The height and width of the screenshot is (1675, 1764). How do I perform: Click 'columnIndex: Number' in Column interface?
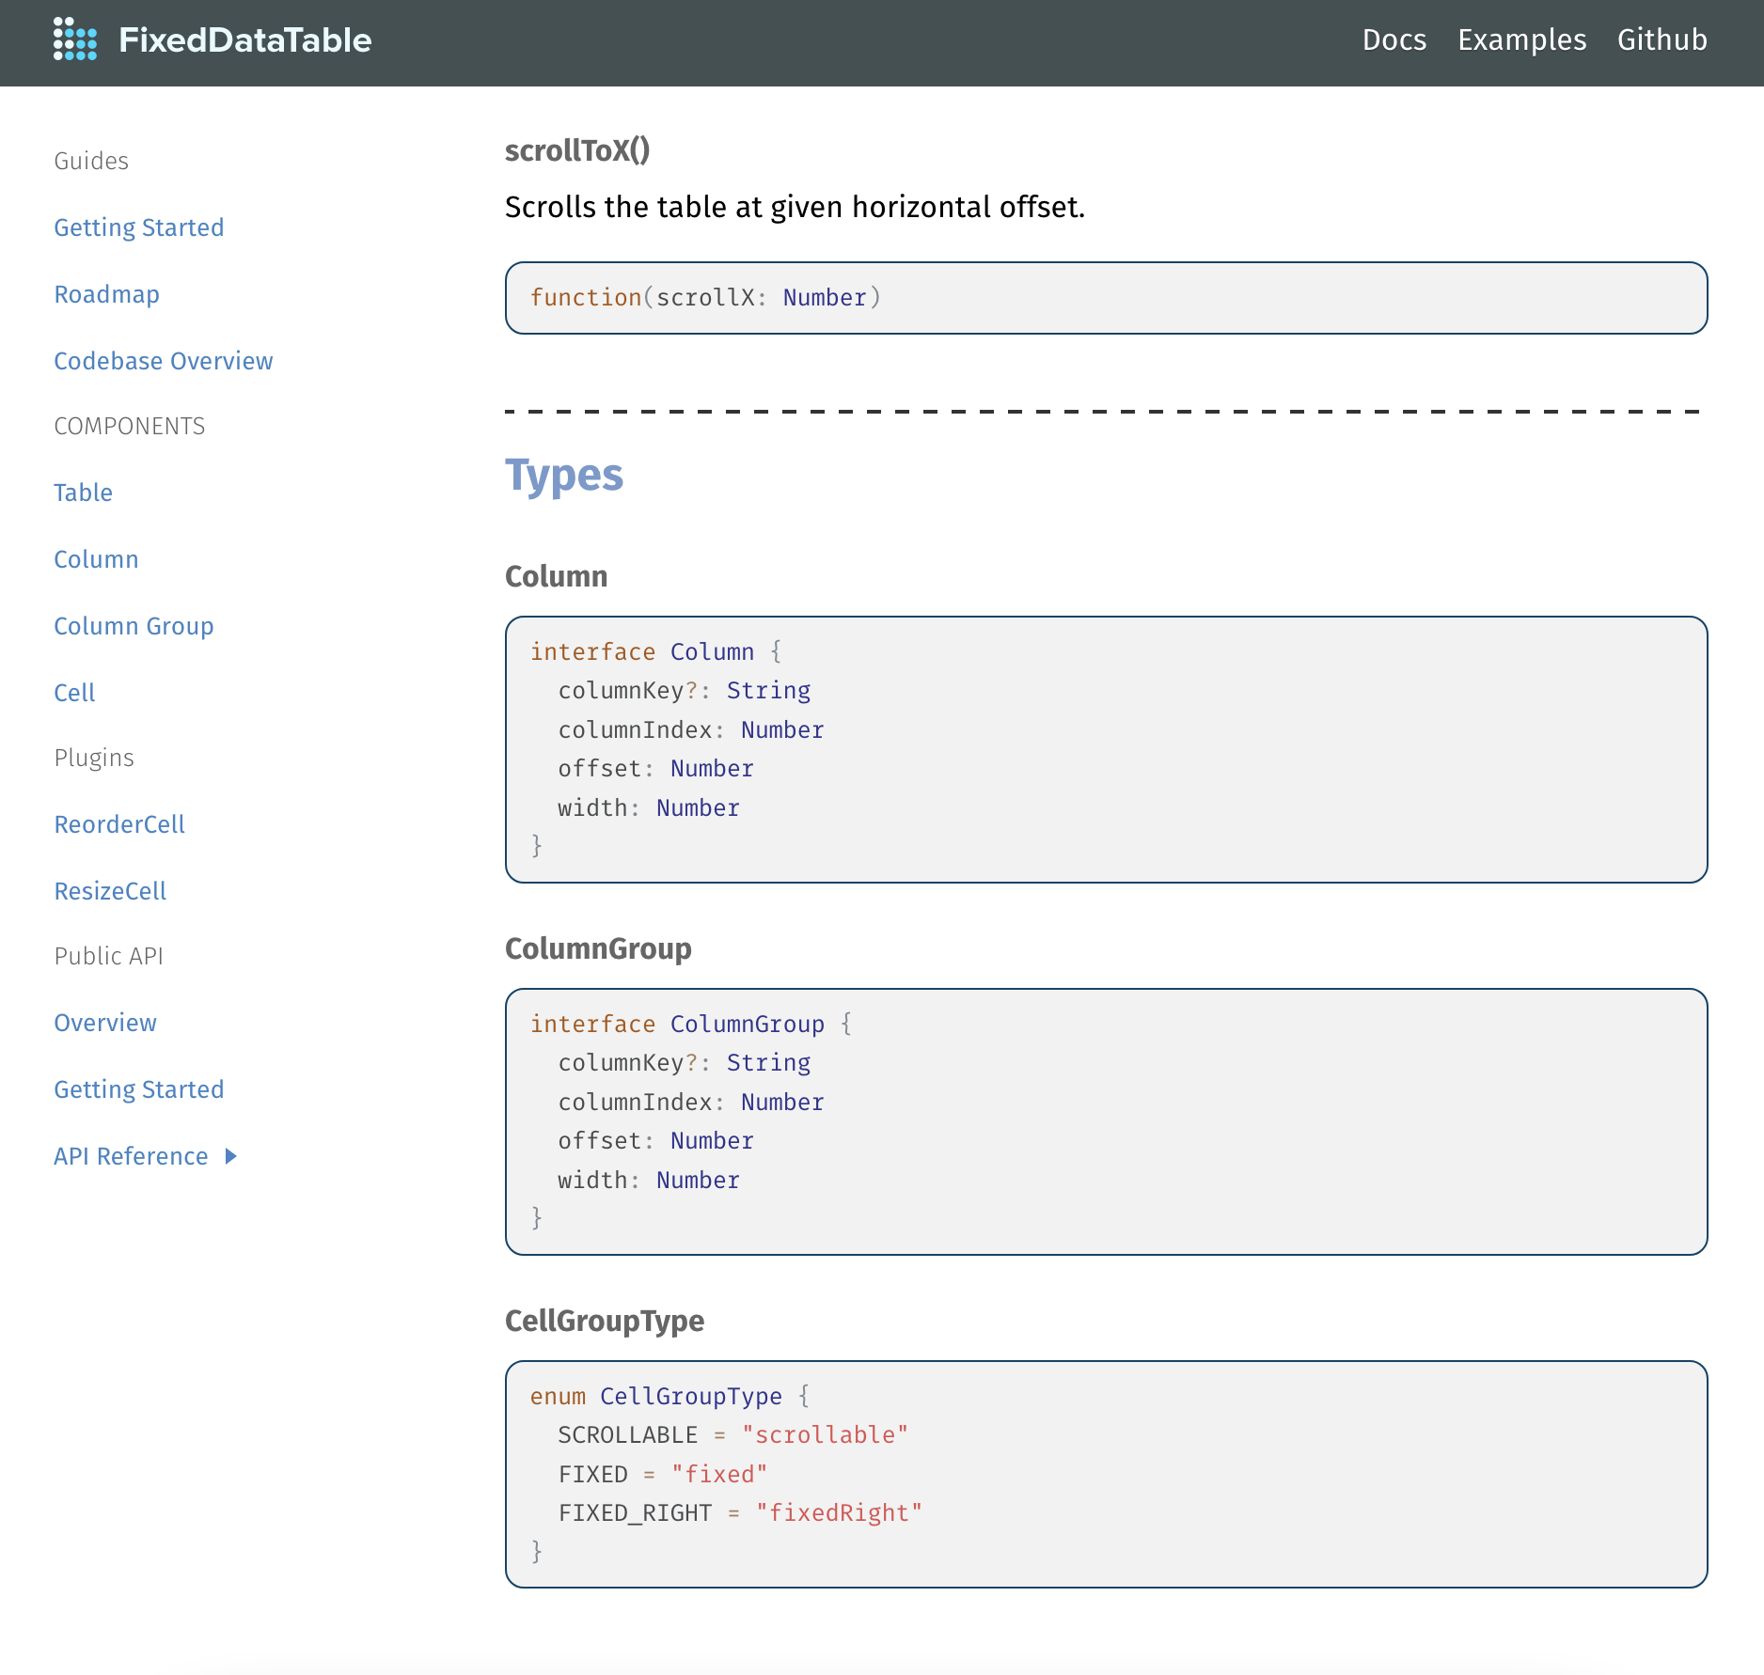click(x=691, y=730)
